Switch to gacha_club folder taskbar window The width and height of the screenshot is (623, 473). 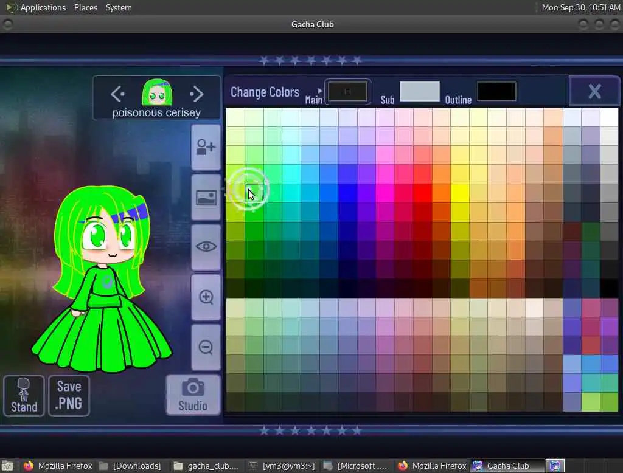pos(207,466)
